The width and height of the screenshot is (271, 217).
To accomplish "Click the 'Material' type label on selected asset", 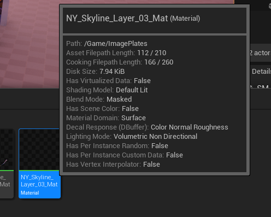I will 30,192.
